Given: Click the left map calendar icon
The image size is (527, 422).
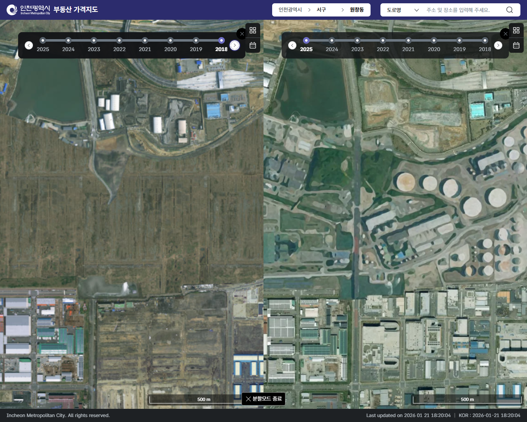Looking at the screenshot, I should (253, 45).
